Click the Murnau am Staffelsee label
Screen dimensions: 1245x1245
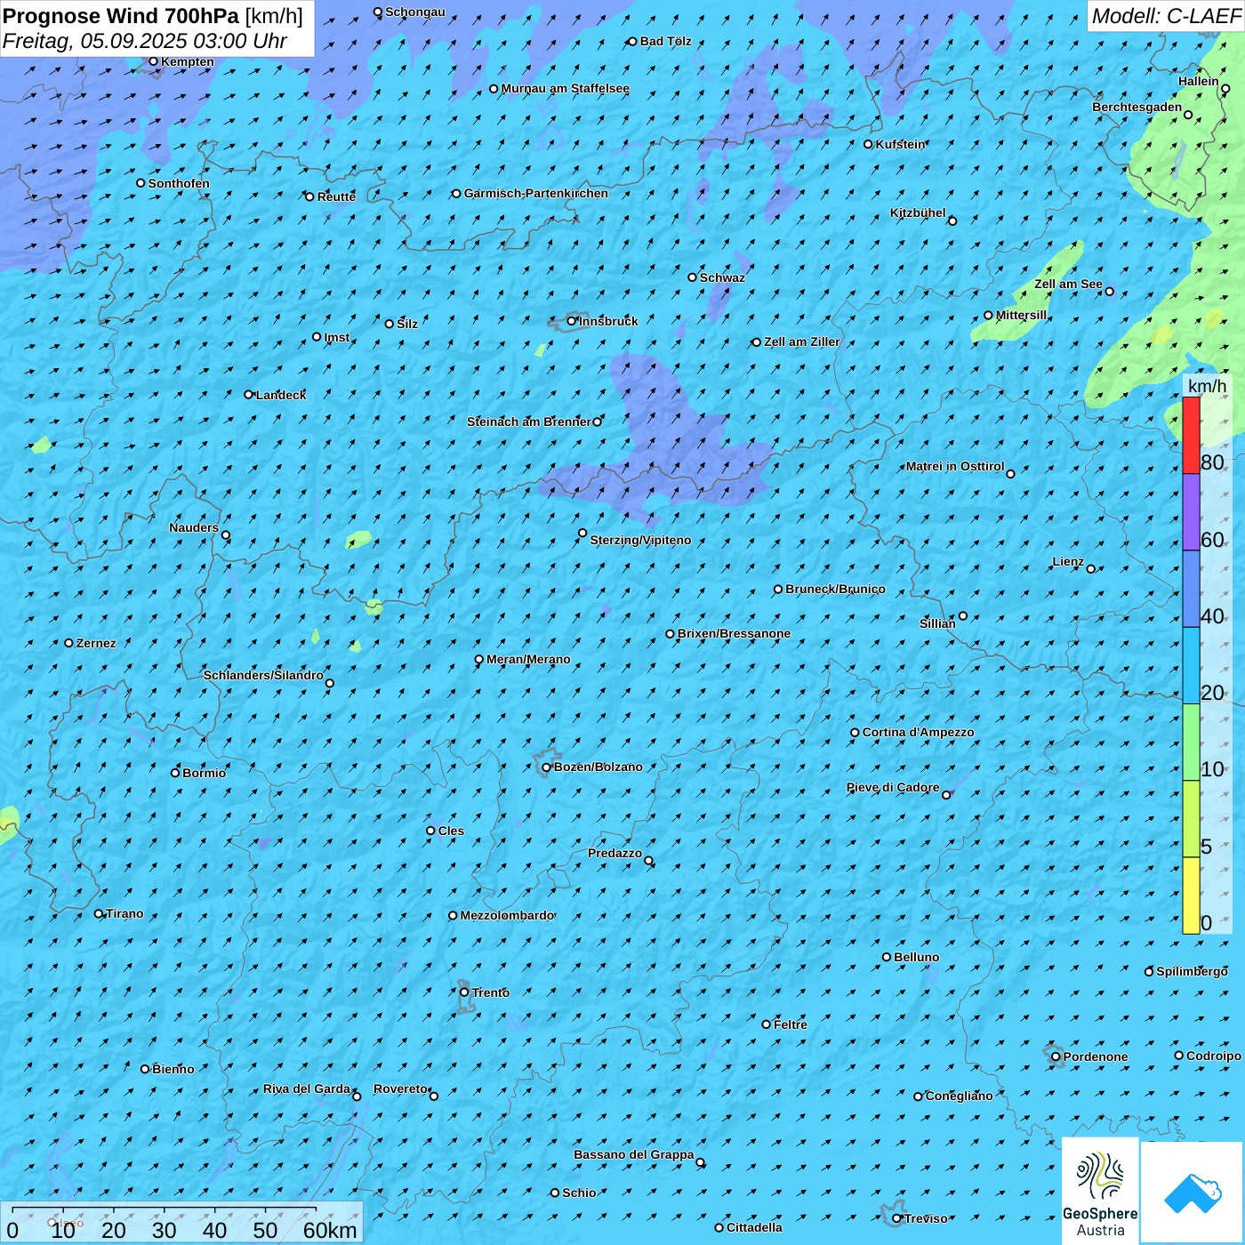pos(565,88)
